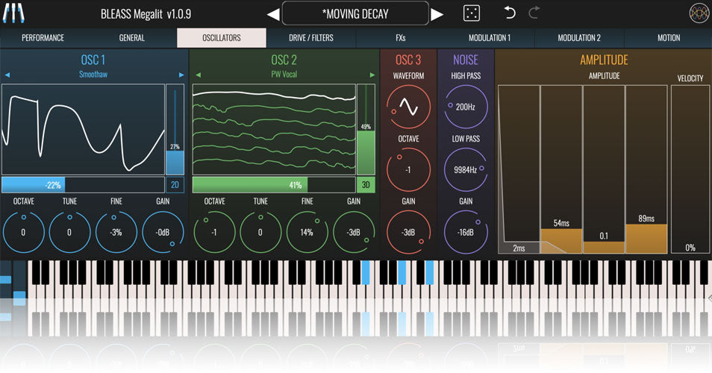
Task: Select previous OSC 1 wavetable arrow
Action: pos(7,75)
